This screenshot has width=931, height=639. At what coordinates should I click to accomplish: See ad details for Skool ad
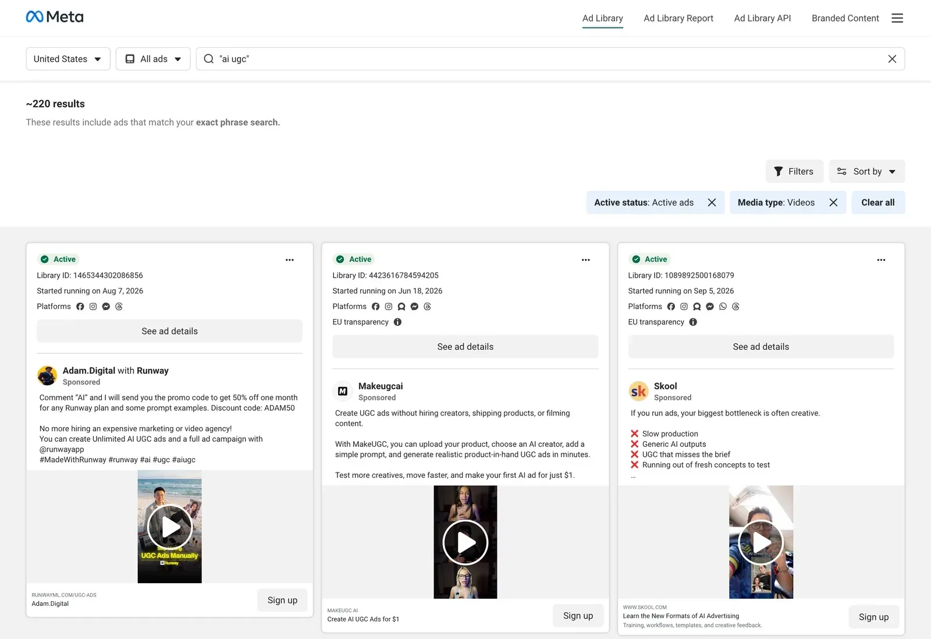tap(761, 347)
